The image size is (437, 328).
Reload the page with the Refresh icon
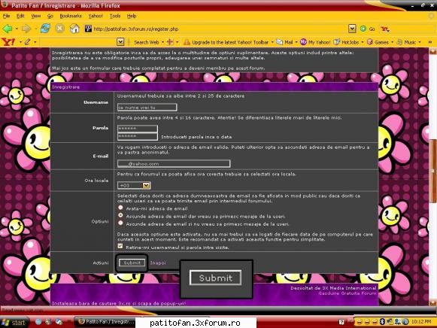(45, 29)
